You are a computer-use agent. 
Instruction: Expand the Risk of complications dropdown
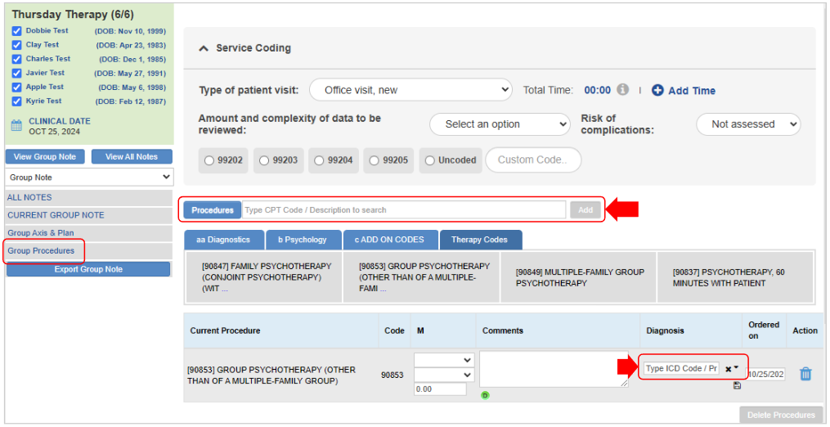[747, 124]
